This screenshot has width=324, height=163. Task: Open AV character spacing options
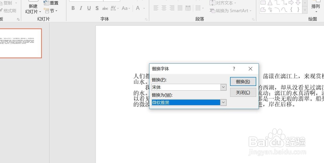pos(114,8)
